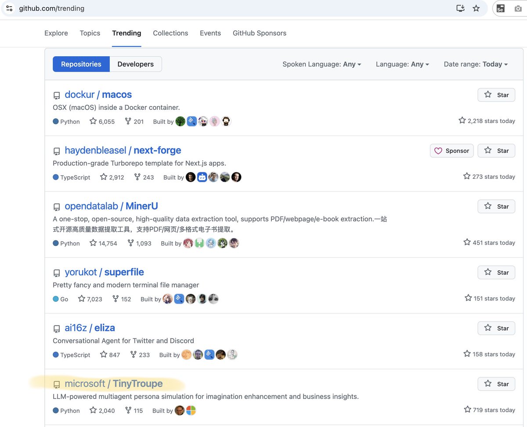The height and width of the screenshot is (427, 527).
Task: Click the site info icon in address bar
Action: click(x=9, y=8)
